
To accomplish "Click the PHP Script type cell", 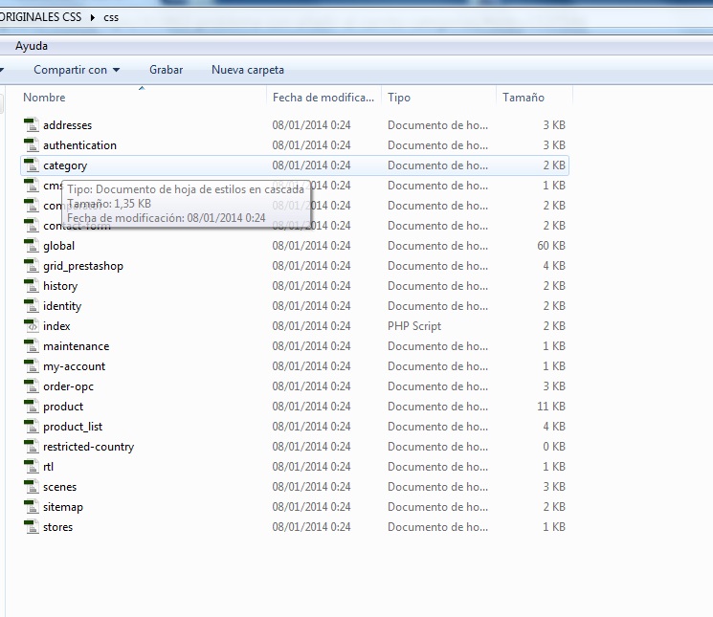I will pos(414,326).
